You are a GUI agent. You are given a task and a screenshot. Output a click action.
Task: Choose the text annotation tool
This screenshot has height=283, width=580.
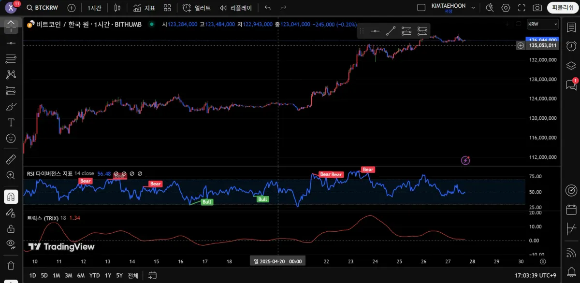pyautogui.click(x=11, y=122)
